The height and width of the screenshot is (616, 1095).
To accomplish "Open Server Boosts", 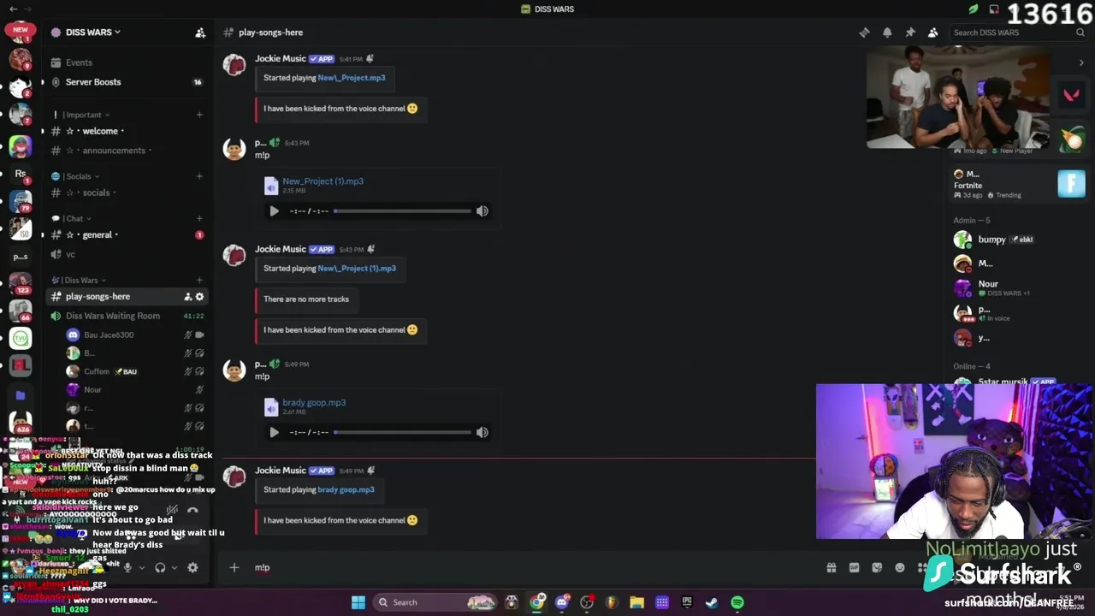I will 93,82.
